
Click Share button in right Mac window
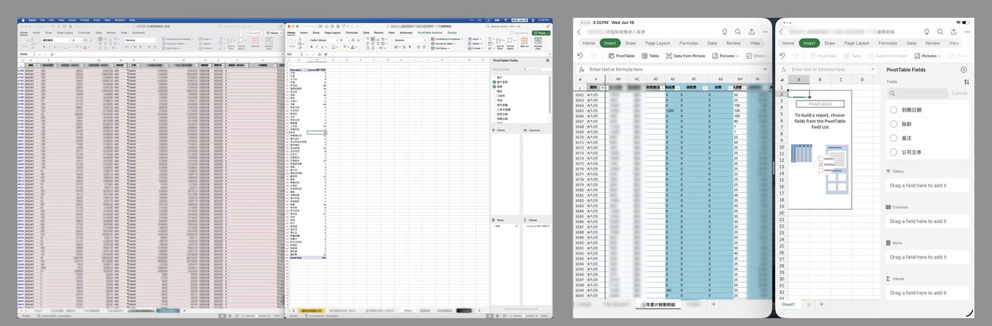[541, 33]
